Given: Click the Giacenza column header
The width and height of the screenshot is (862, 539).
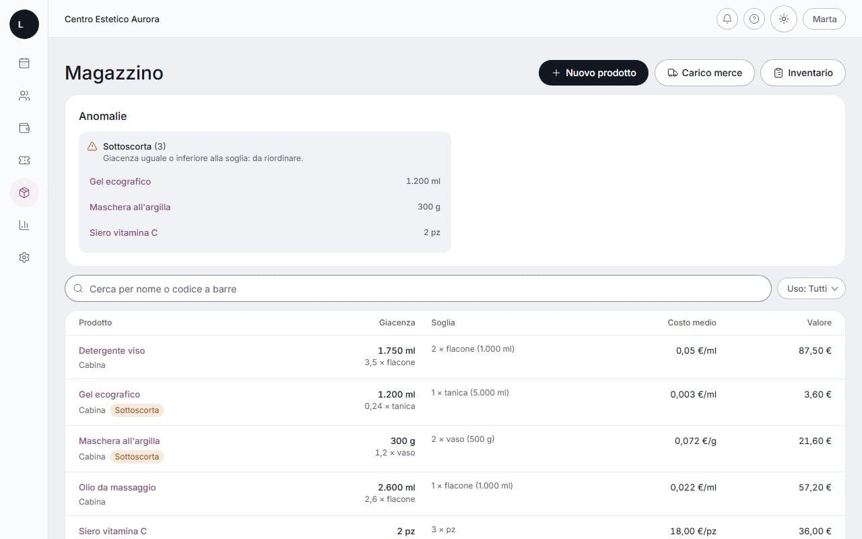Looking at the screenshot, I should coord(397,323).
